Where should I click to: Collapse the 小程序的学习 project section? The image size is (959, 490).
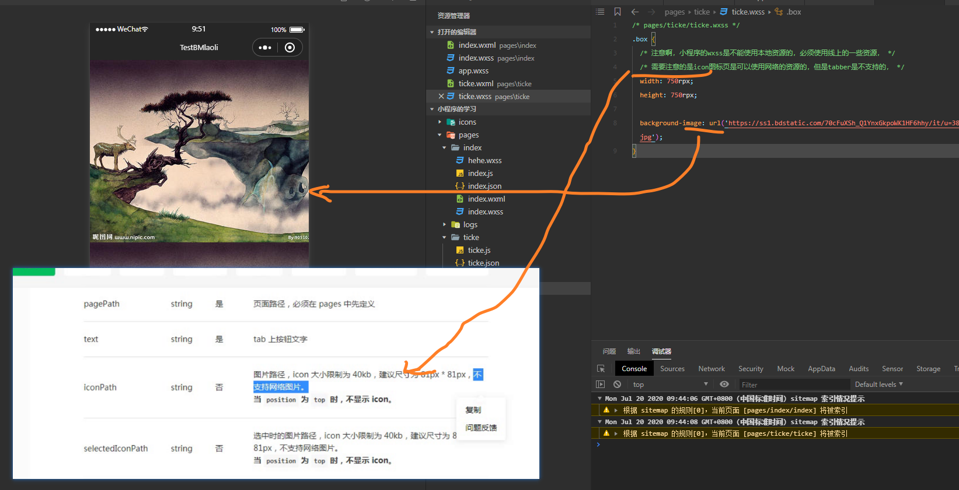tap(432, 109)
